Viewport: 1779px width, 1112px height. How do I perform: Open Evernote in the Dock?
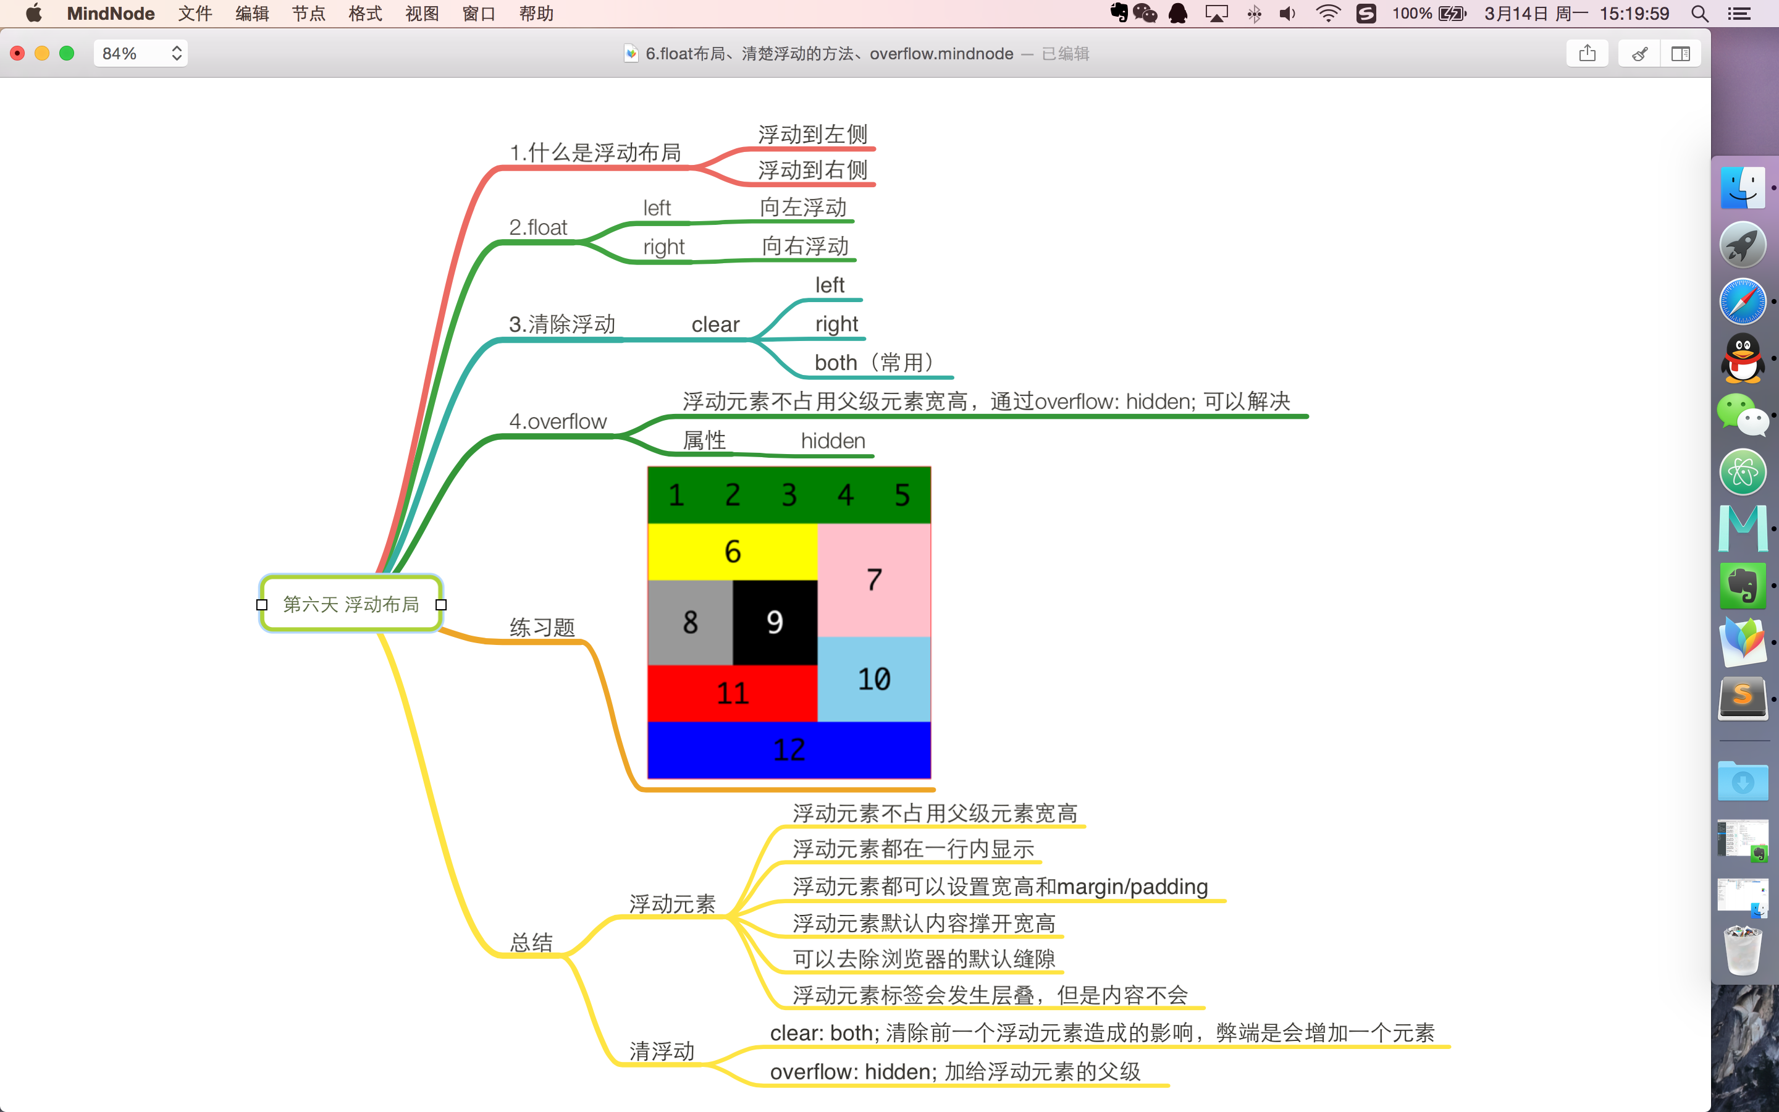(1743, 586)
